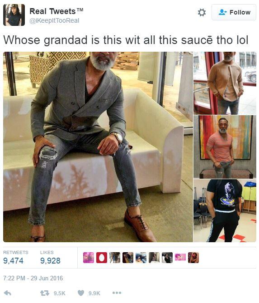Open the Real Tweets display name link

tap(56, 11)
